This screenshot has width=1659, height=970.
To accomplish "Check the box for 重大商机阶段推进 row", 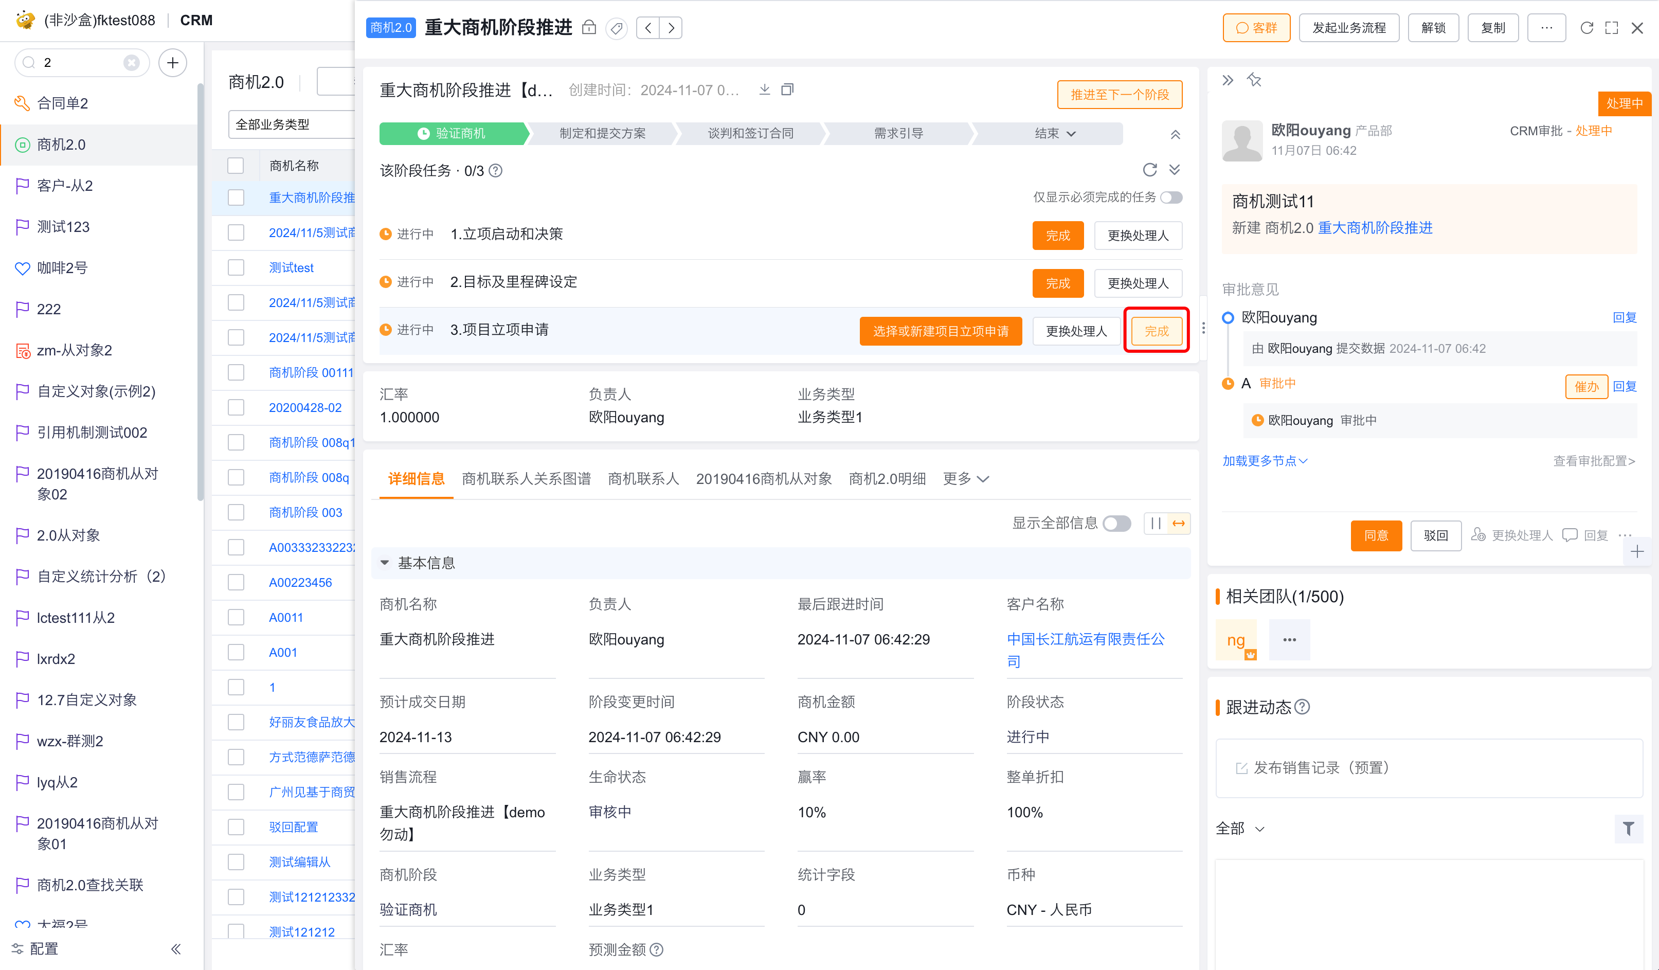I will tap(236, 197).
